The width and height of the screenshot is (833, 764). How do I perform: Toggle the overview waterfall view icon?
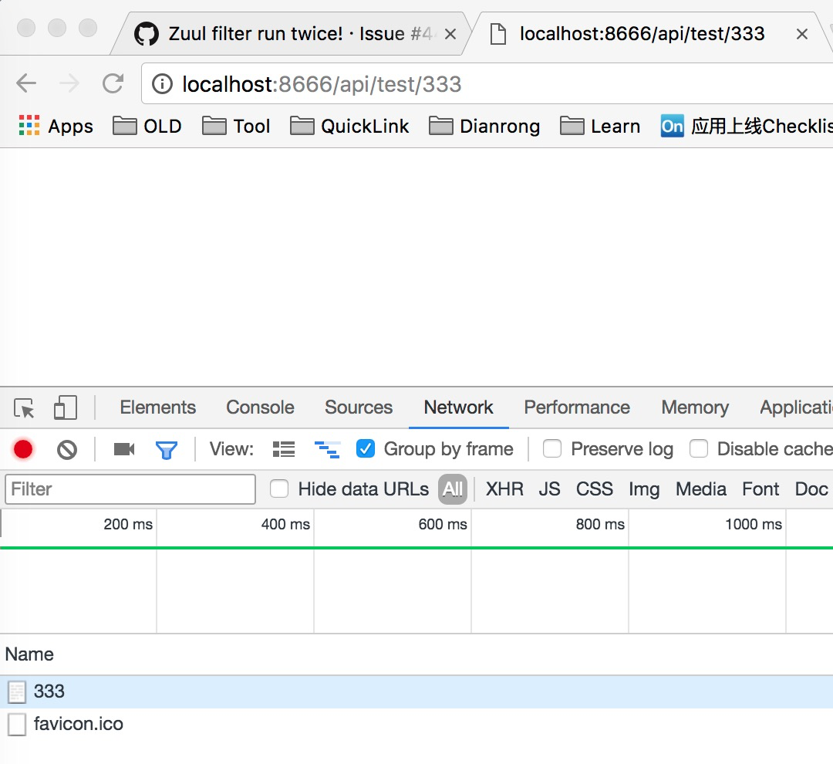[x=327, y=449]
